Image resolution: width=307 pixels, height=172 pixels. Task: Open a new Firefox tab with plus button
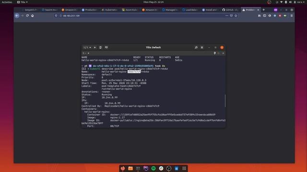pos(263,10)
